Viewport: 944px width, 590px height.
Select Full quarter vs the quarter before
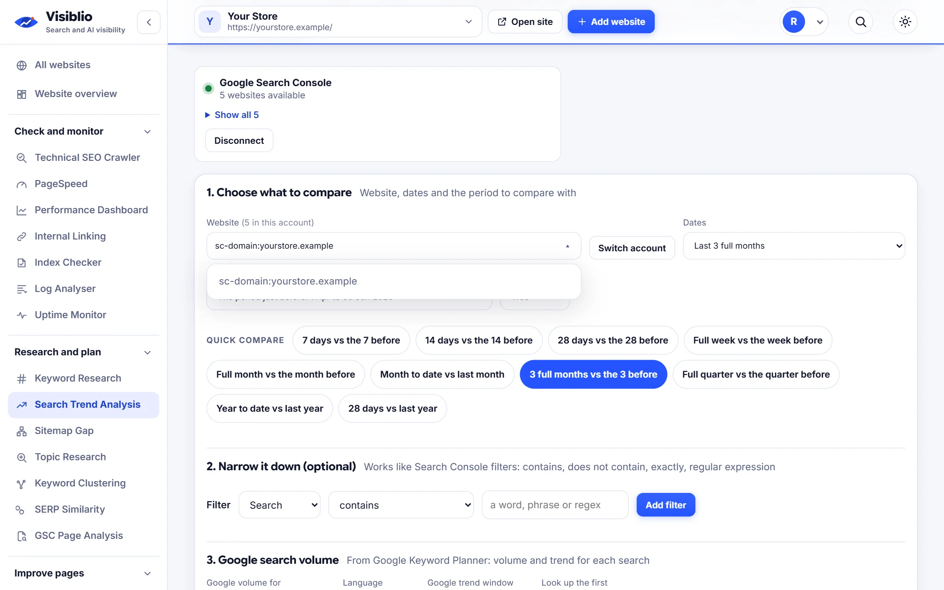[x=756, y=375]
